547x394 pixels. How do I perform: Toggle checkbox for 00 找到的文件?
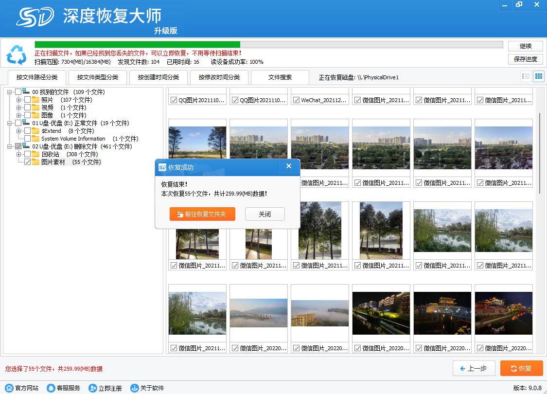click(18, 92)
